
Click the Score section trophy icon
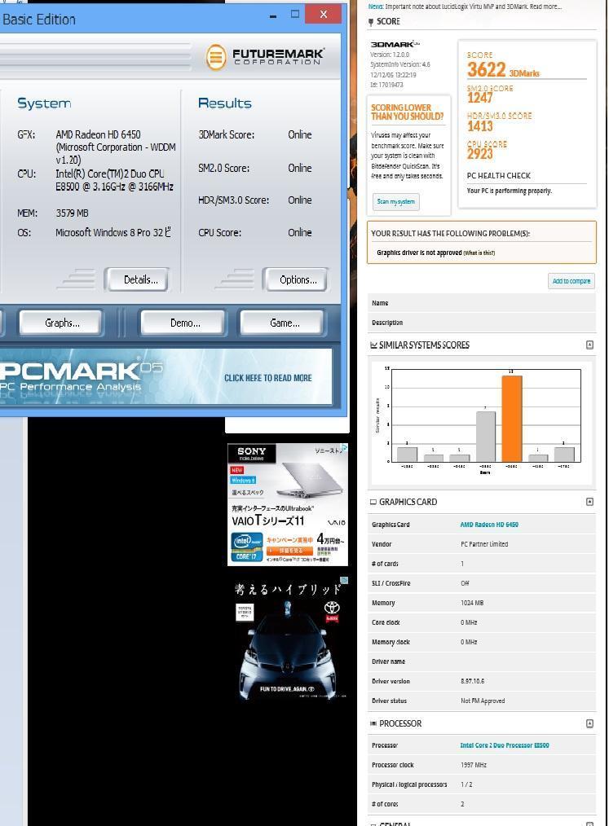371,22
